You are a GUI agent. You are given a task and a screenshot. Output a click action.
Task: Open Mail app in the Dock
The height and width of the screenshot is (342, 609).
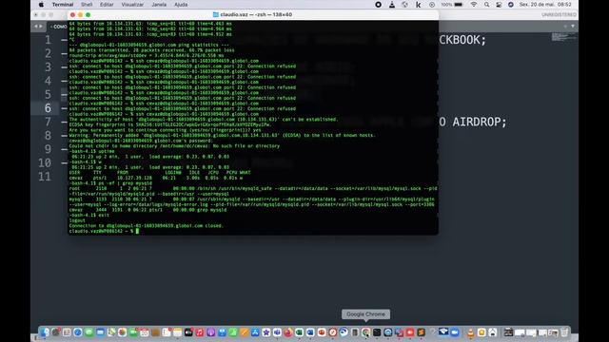[100, 332]
